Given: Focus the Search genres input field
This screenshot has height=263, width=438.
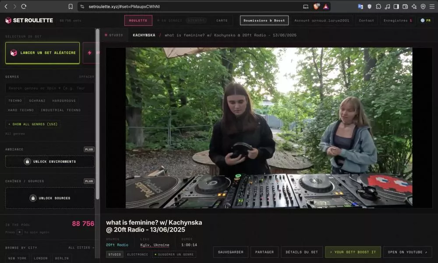Looking at the screenshot, I should [x=50, y=88].
